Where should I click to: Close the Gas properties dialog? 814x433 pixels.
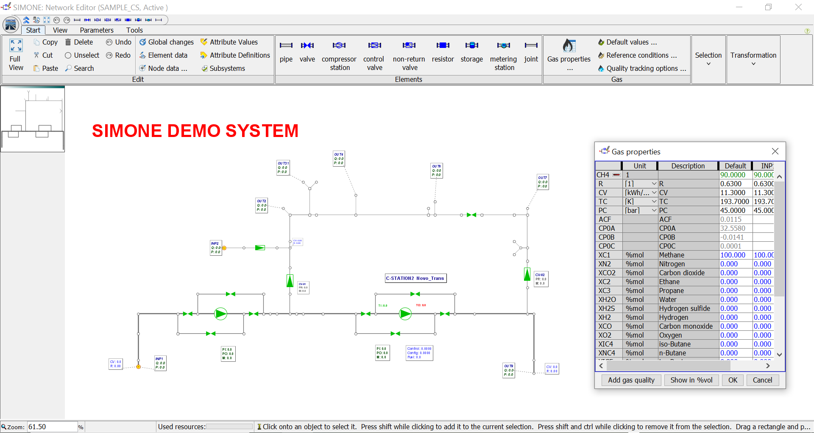click(x=775, y=151)
